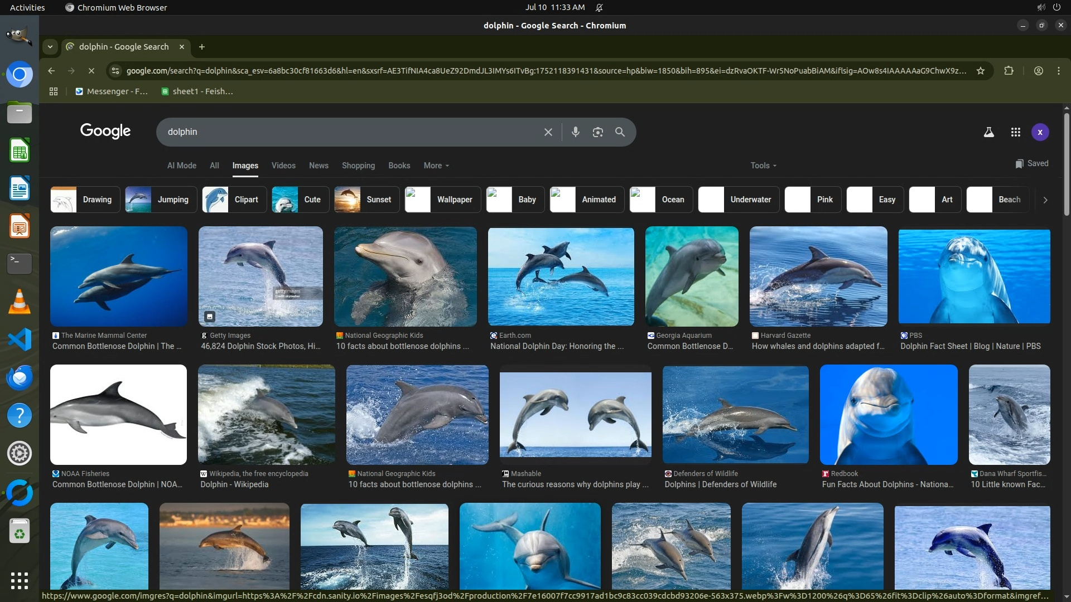Click the voice search microphone icon
This screenshot has width=1071, height=602.
click(x=575, y=132)
